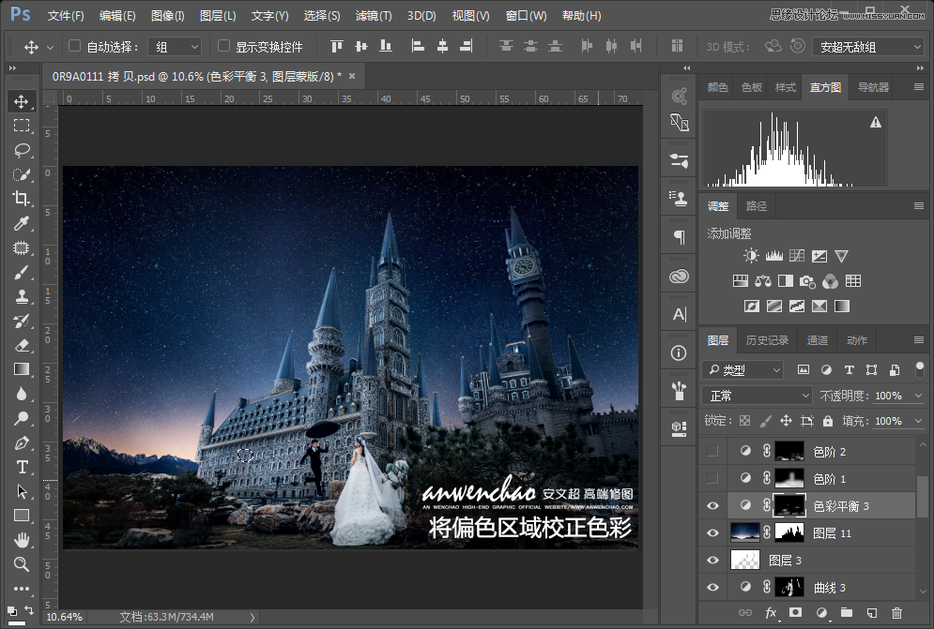Select the Brush tool
This screenshot has height=629, width=934.
22,273
